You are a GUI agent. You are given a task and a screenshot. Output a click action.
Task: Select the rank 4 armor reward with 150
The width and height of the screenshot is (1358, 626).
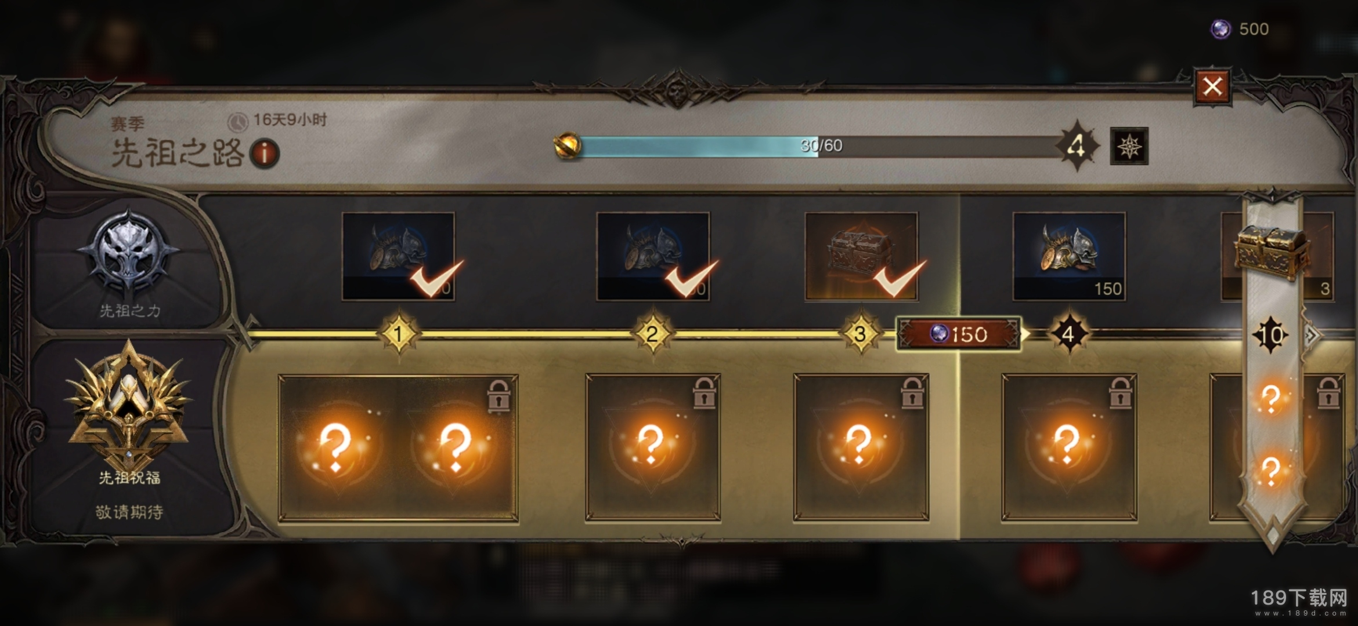pyautogui.click(x=1069, y=256)
